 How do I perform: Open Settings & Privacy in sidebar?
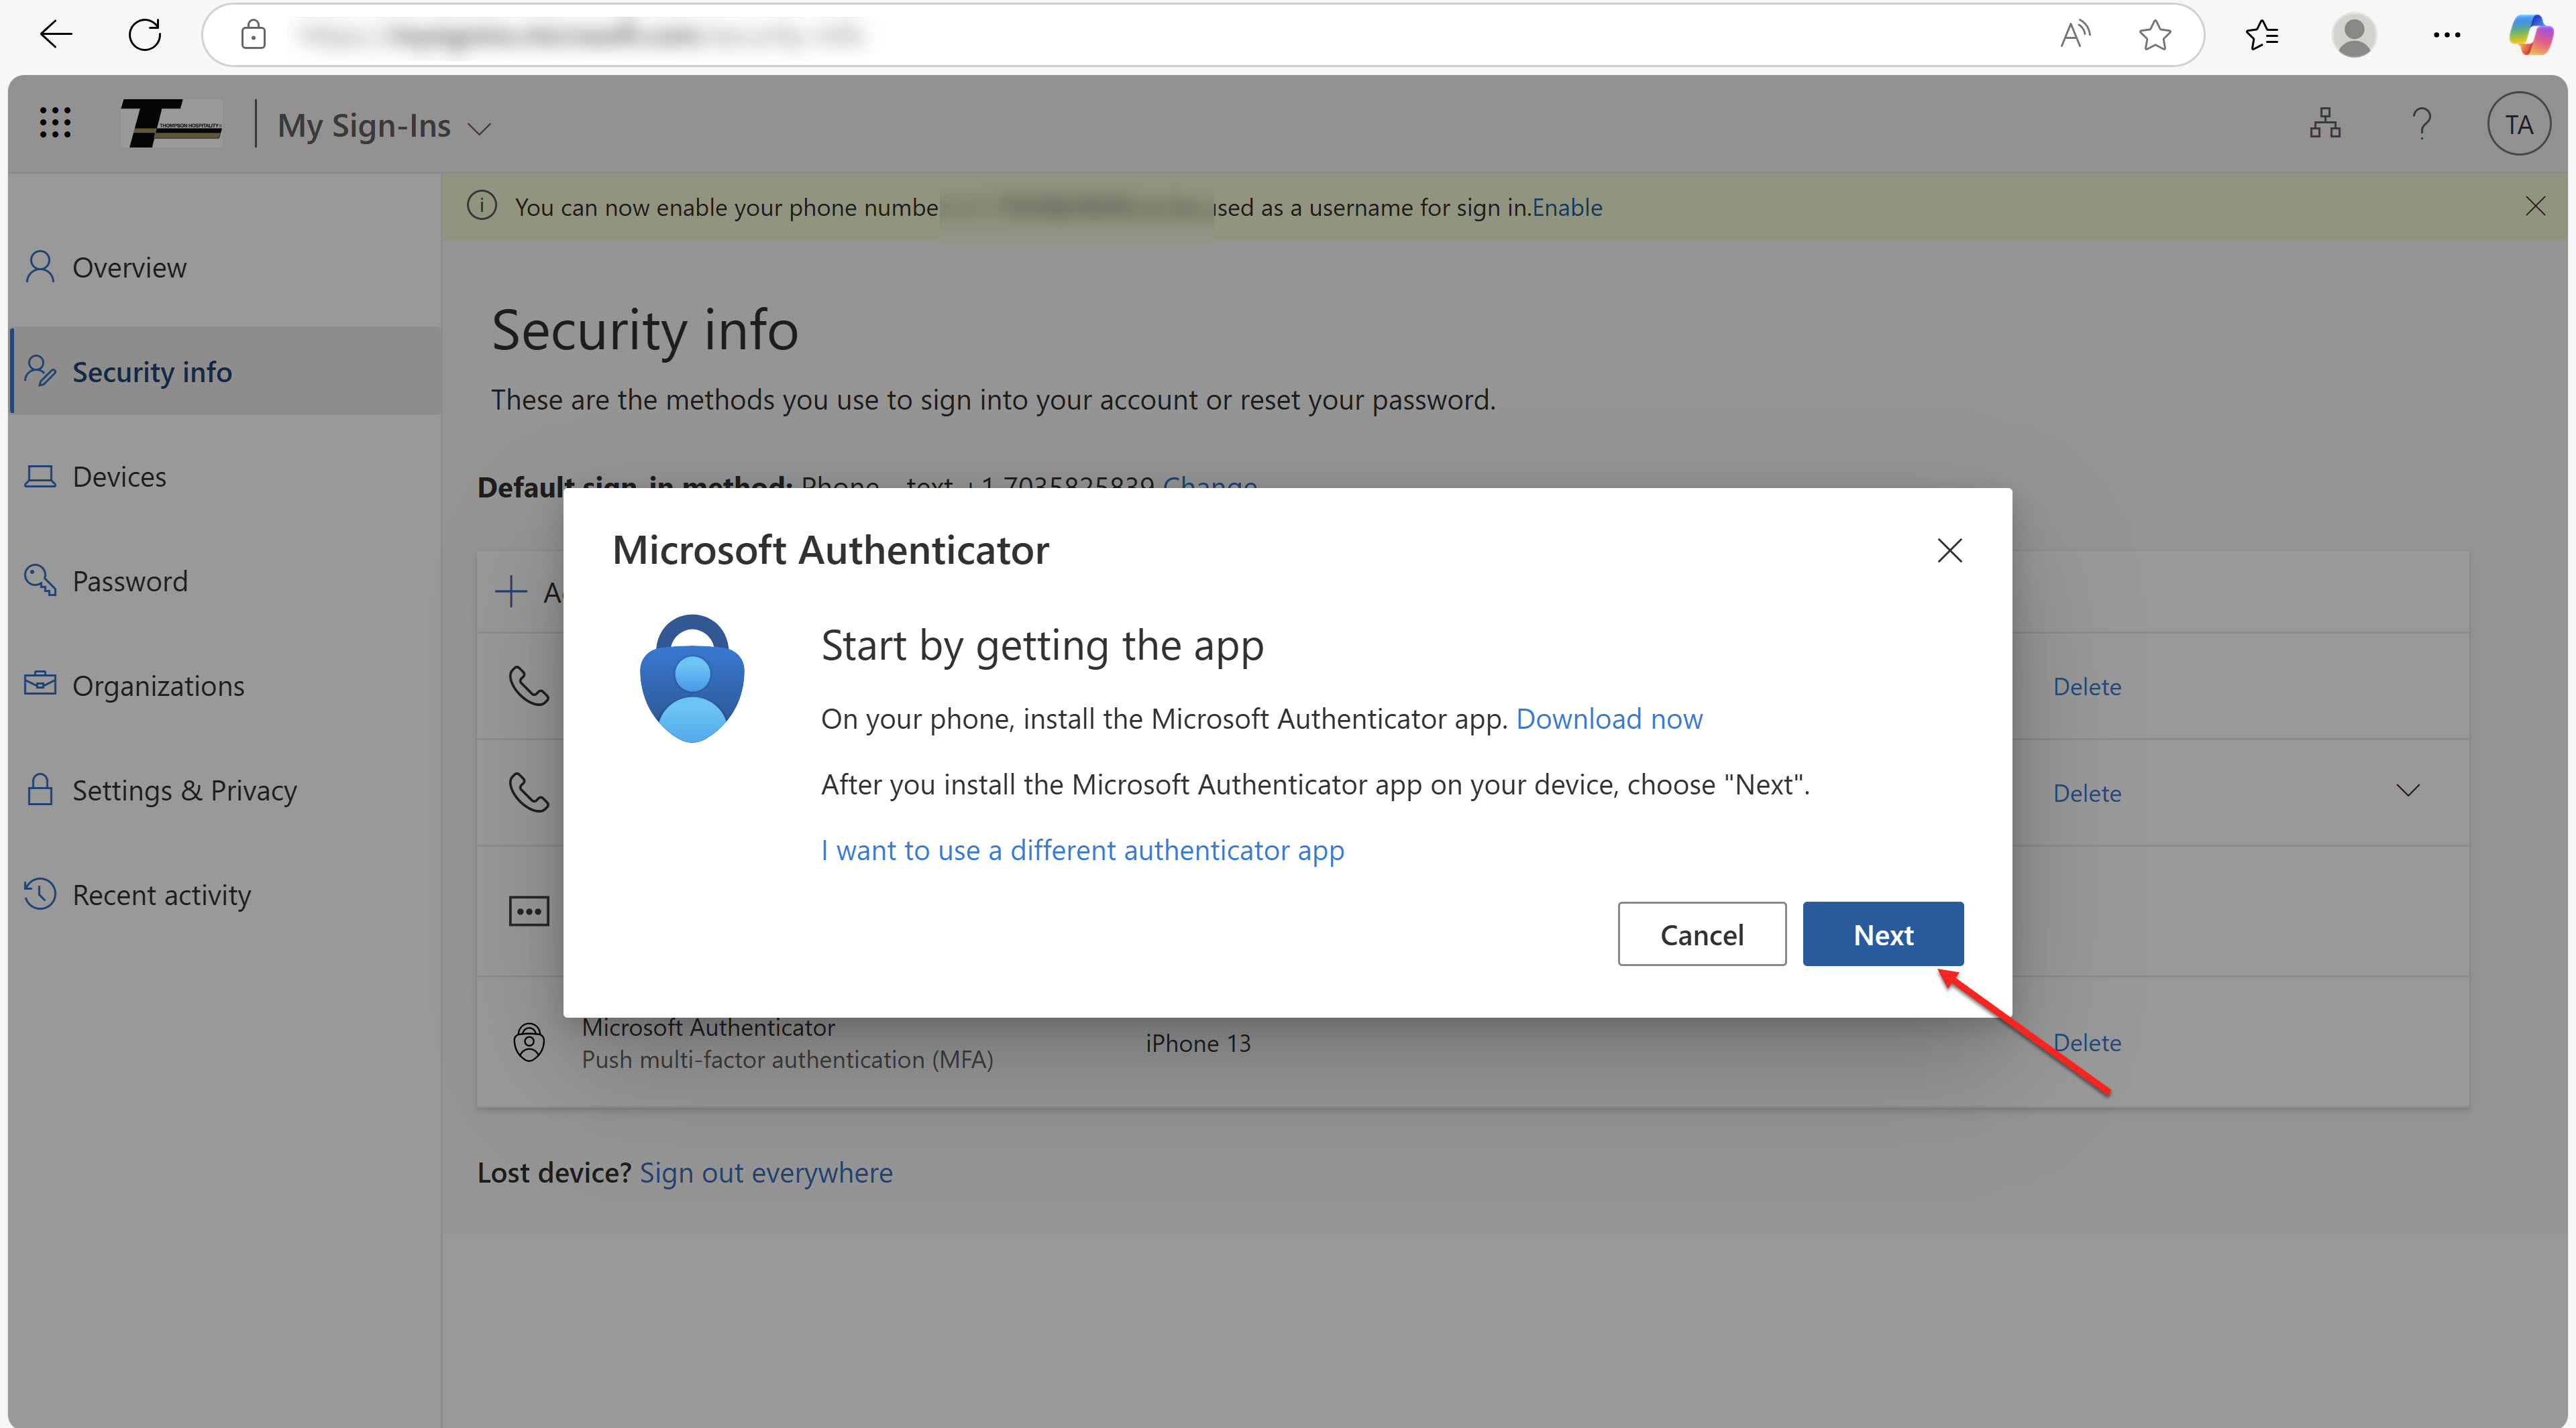pos(225,790)
